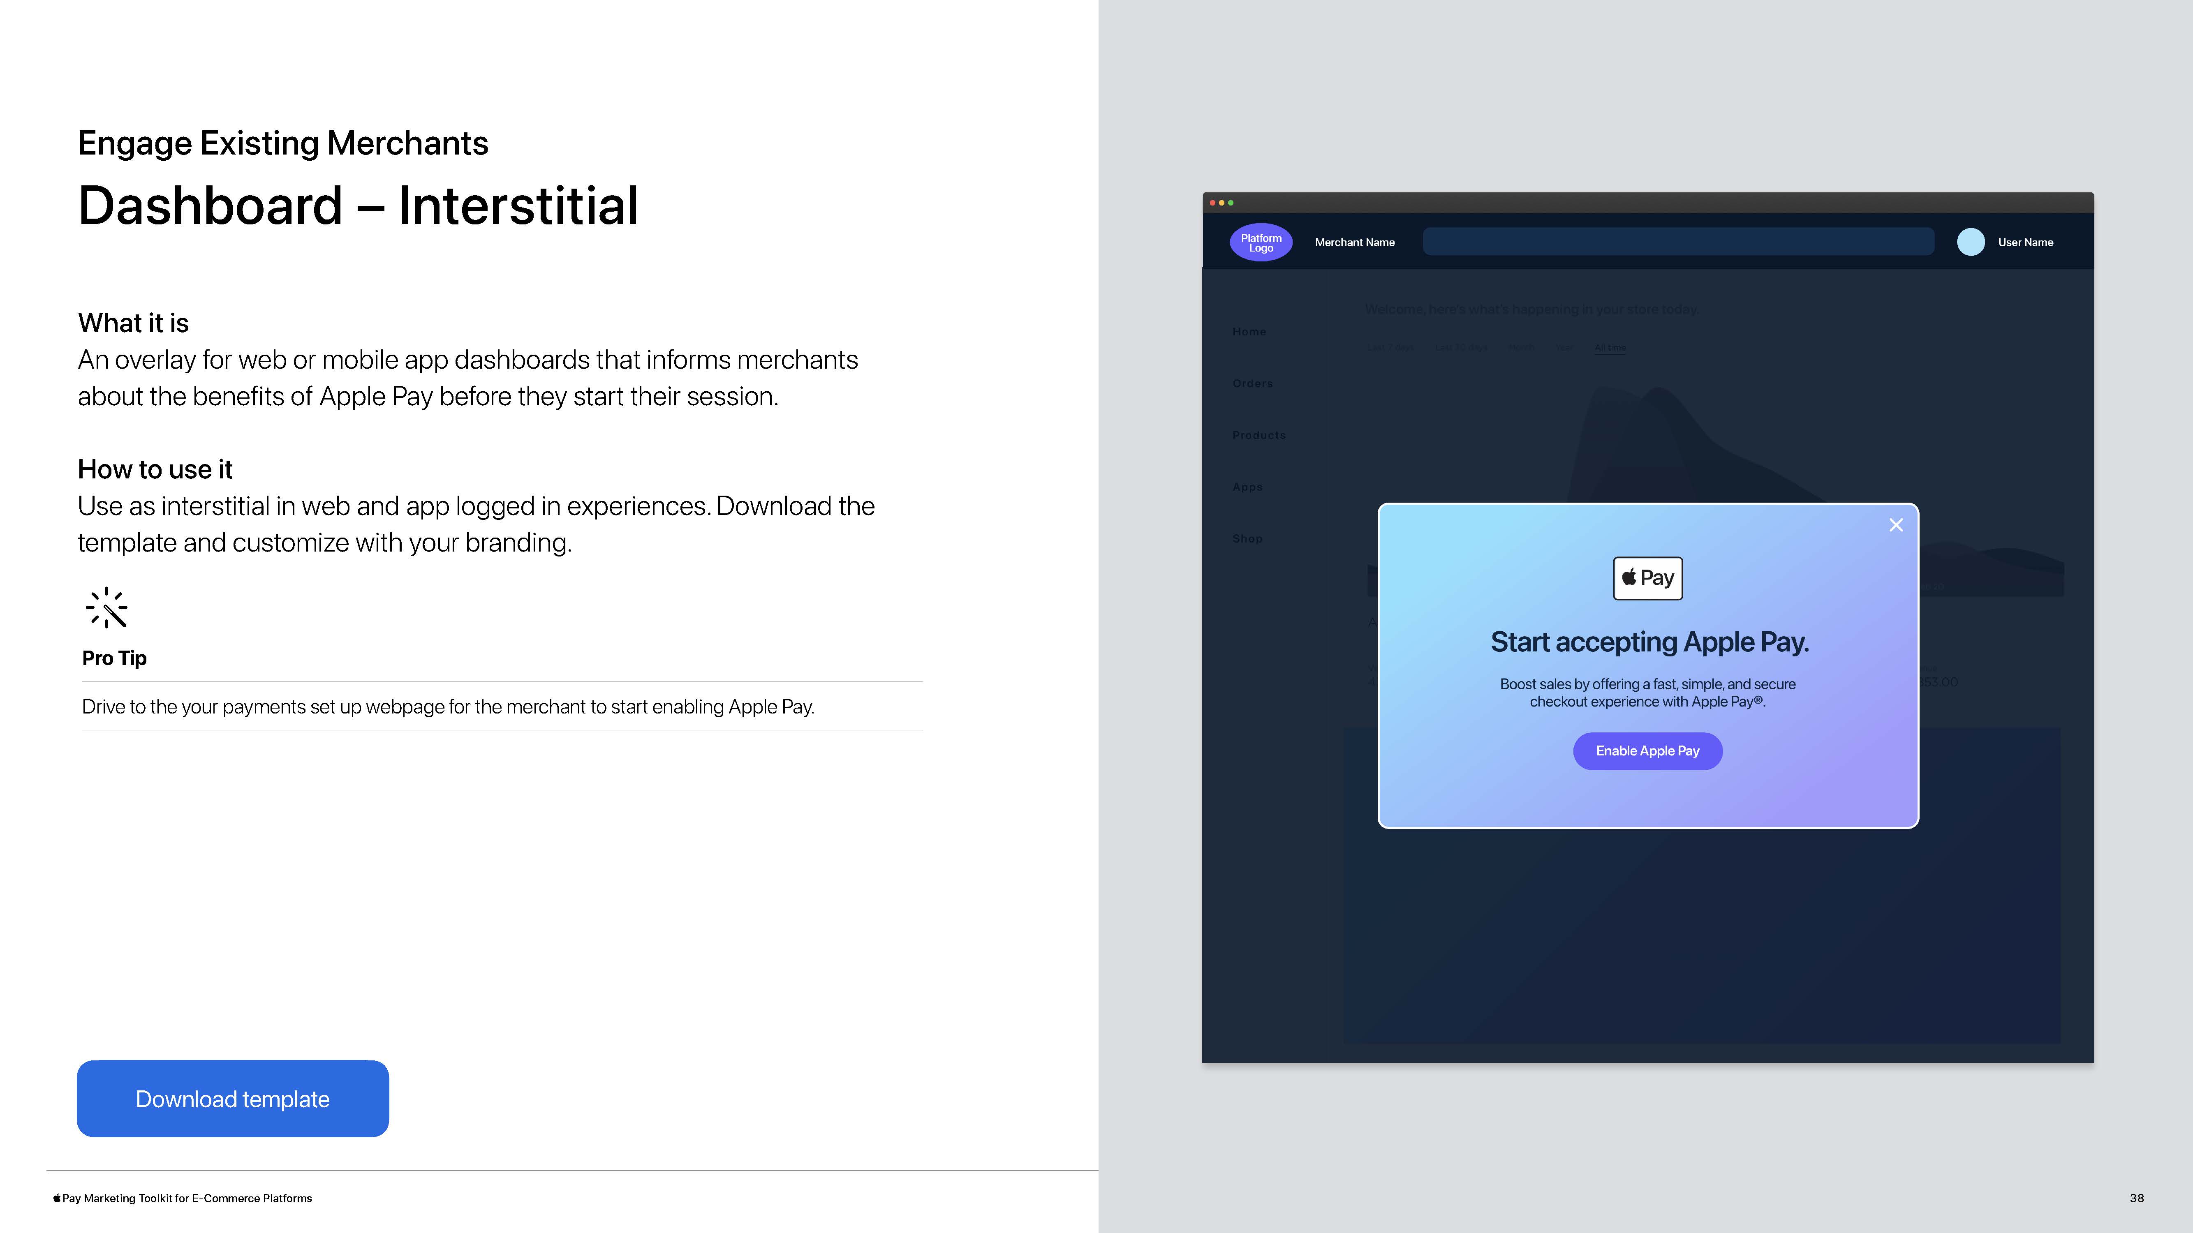Select the Year range tab
The image size is (2193, 1233).
tap(1564, 347)
